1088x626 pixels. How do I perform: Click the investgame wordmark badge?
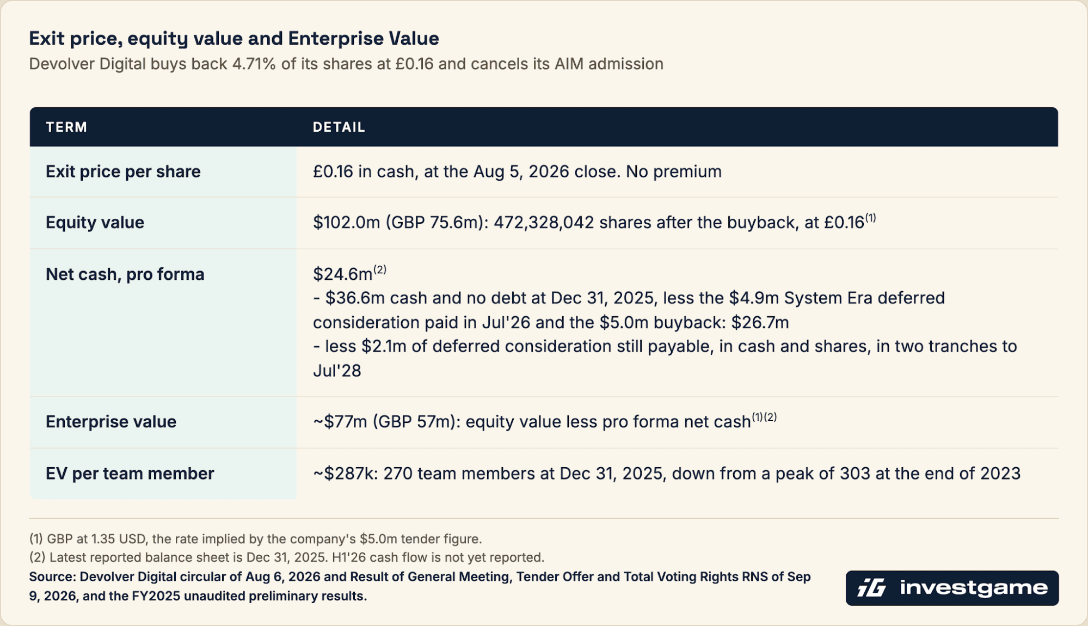[x=952, y=588]
